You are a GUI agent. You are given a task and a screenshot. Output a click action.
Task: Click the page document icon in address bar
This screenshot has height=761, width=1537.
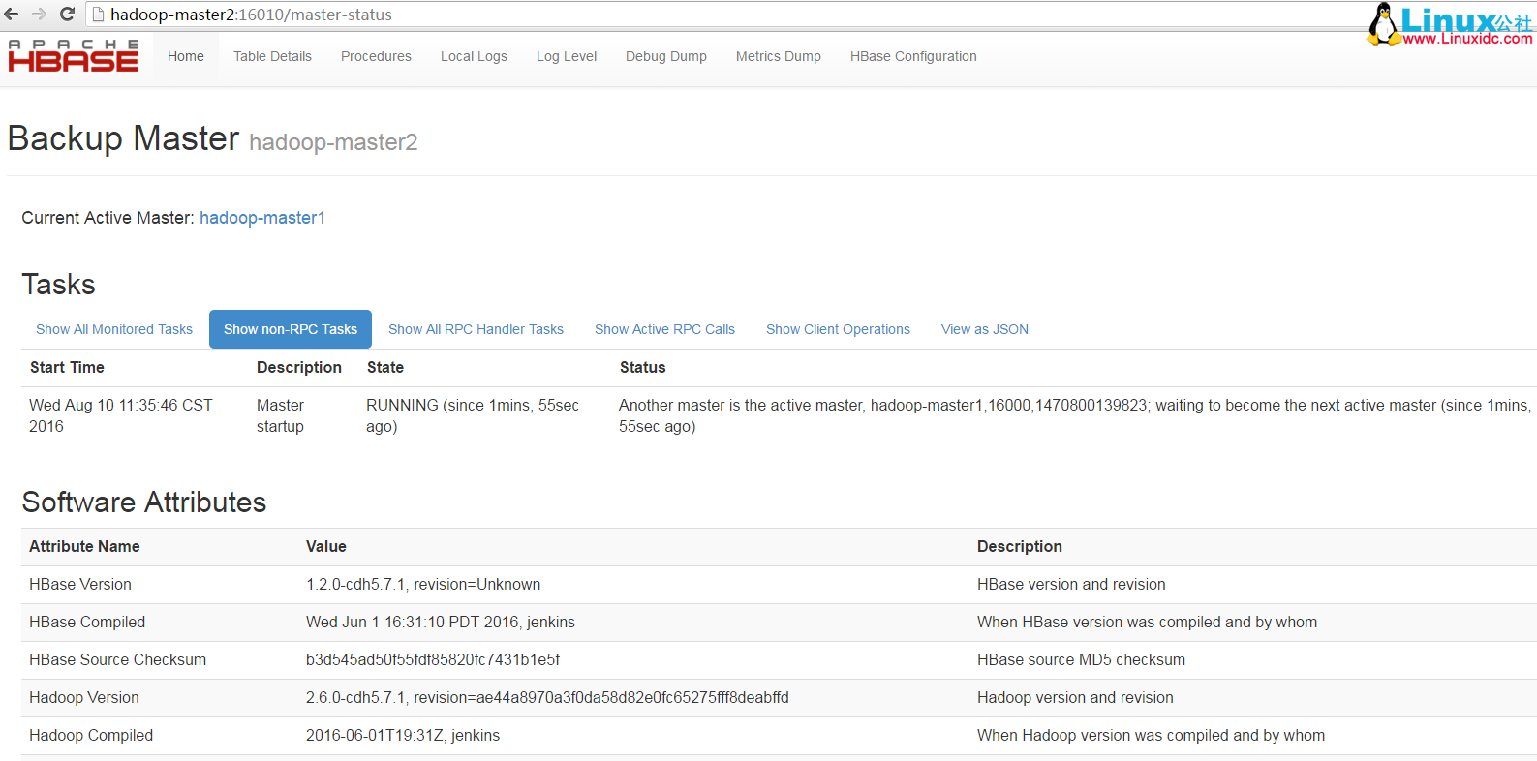pyautogui.click(x=98, y=15)
